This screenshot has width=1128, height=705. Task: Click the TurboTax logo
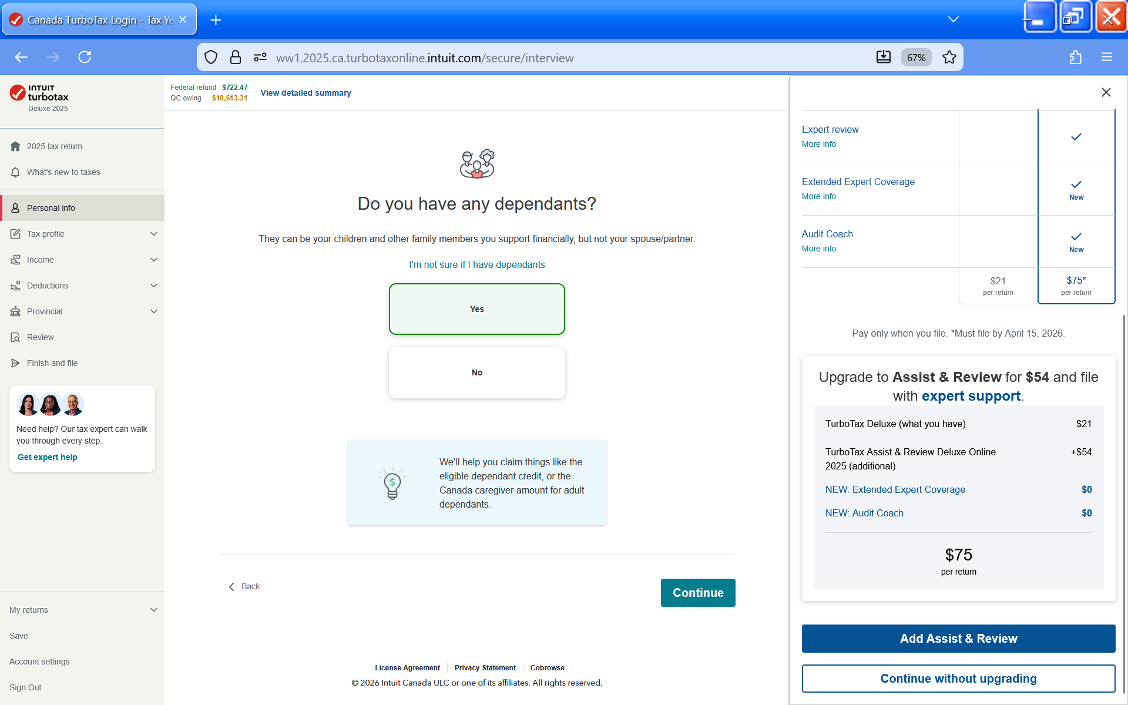point(39,93)
